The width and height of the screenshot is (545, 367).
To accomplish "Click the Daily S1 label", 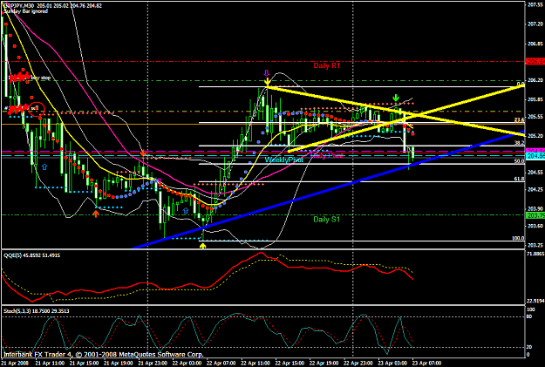I will (x=326, y=219).
